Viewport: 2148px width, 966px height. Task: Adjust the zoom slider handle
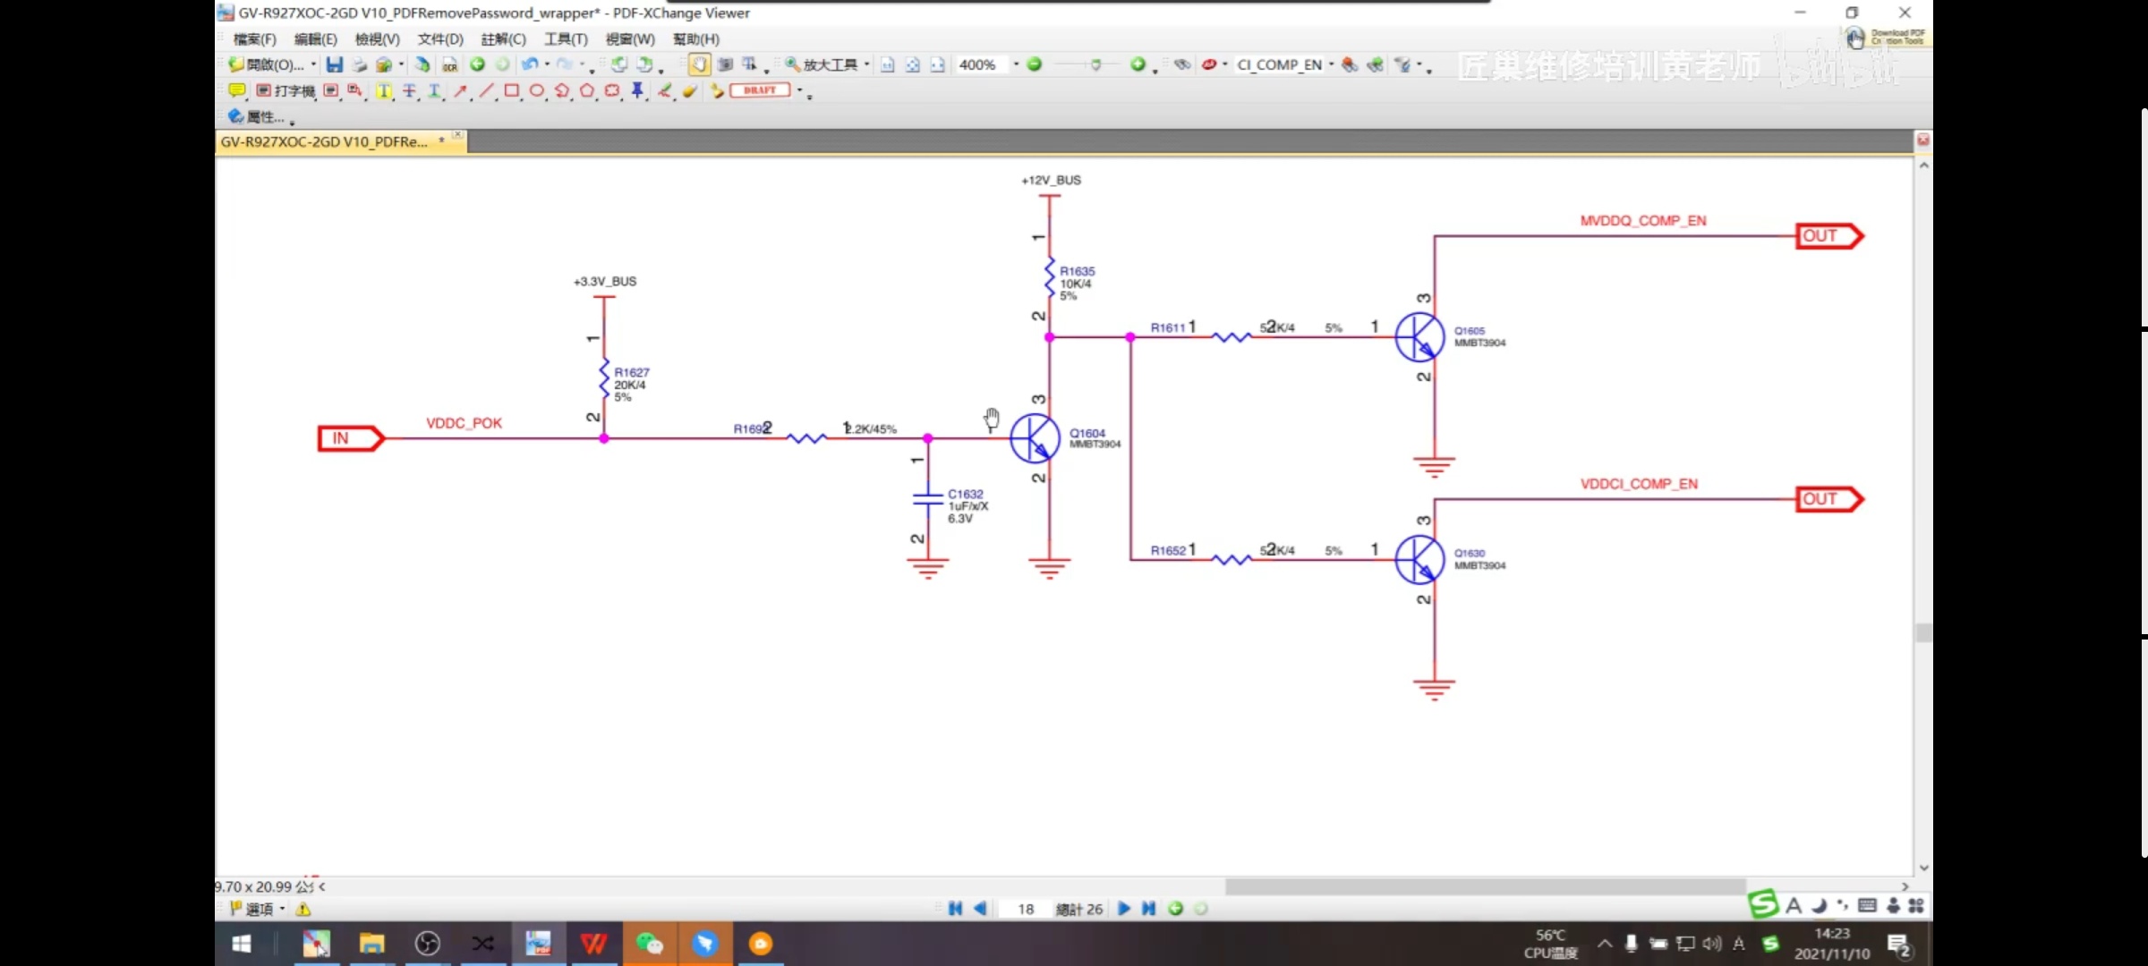pyautogui.click(x=1095, y=64)
